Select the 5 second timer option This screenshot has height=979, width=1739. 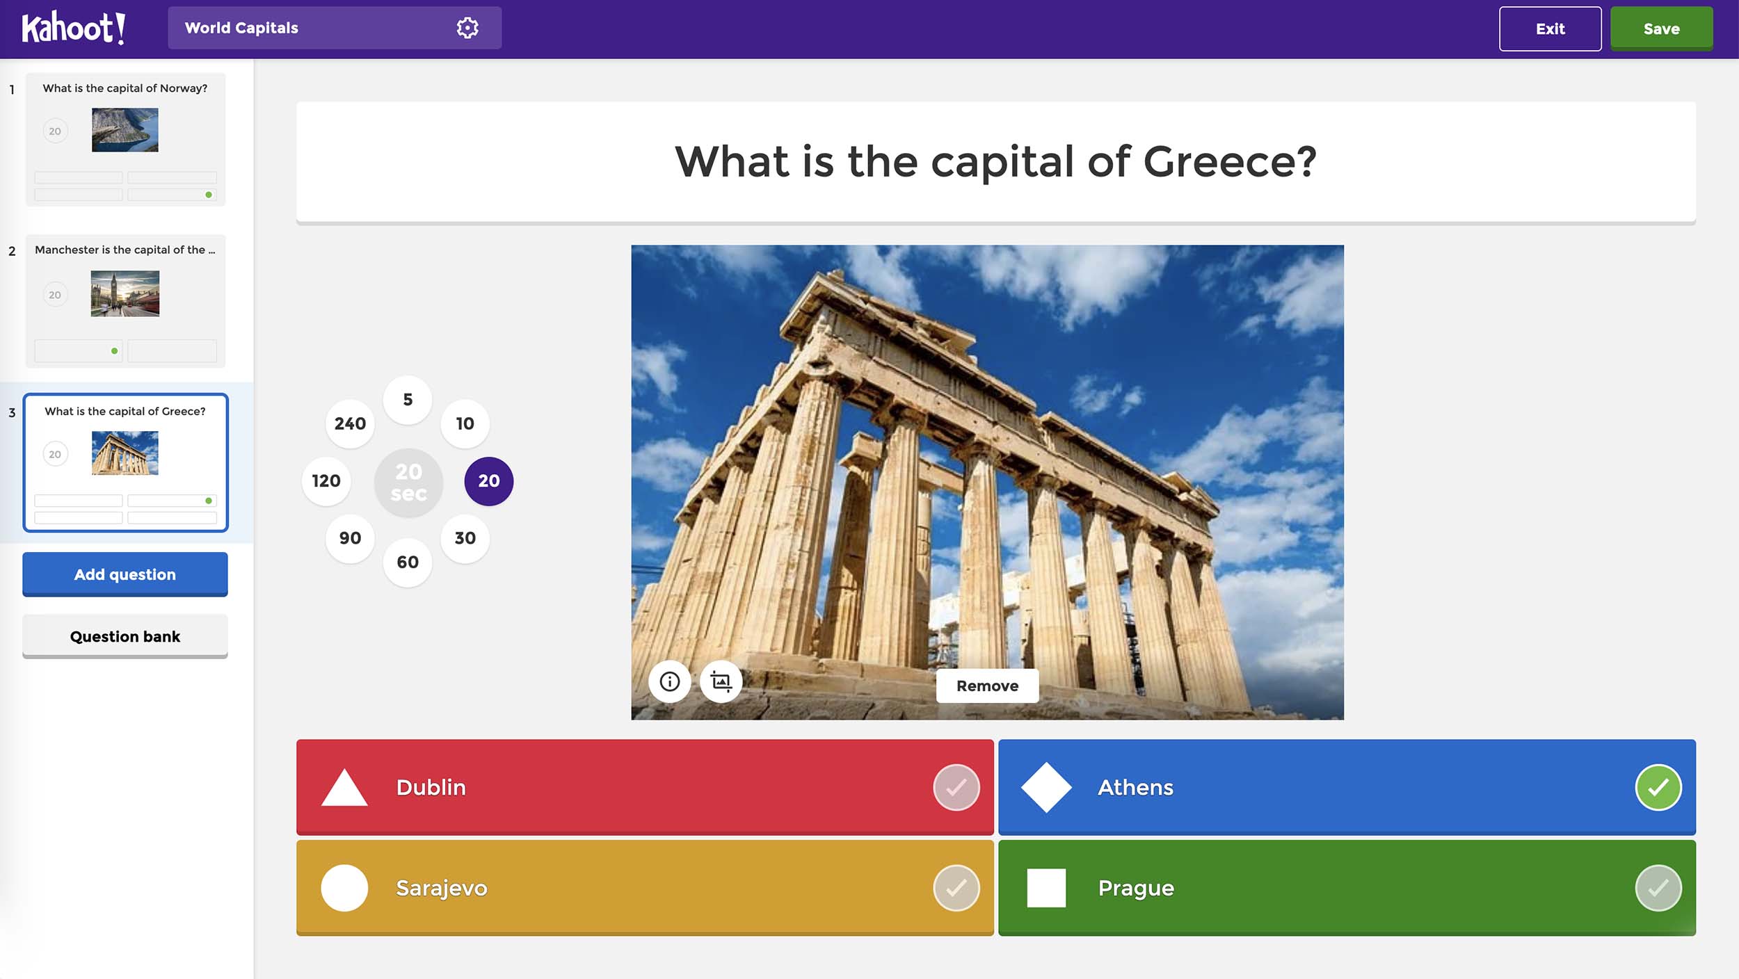[x=406, y=399]
